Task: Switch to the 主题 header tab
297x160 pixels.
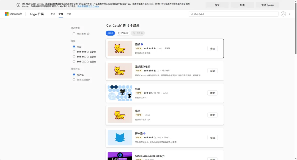Action: click(x=69, y=14)
